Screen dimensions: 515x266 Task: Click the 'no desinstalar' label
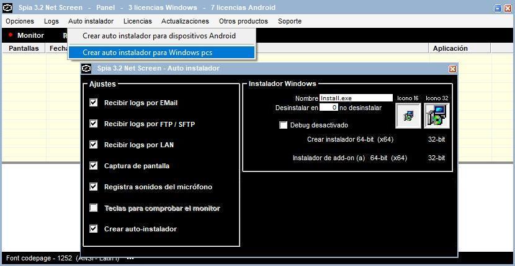click(361, 108)
